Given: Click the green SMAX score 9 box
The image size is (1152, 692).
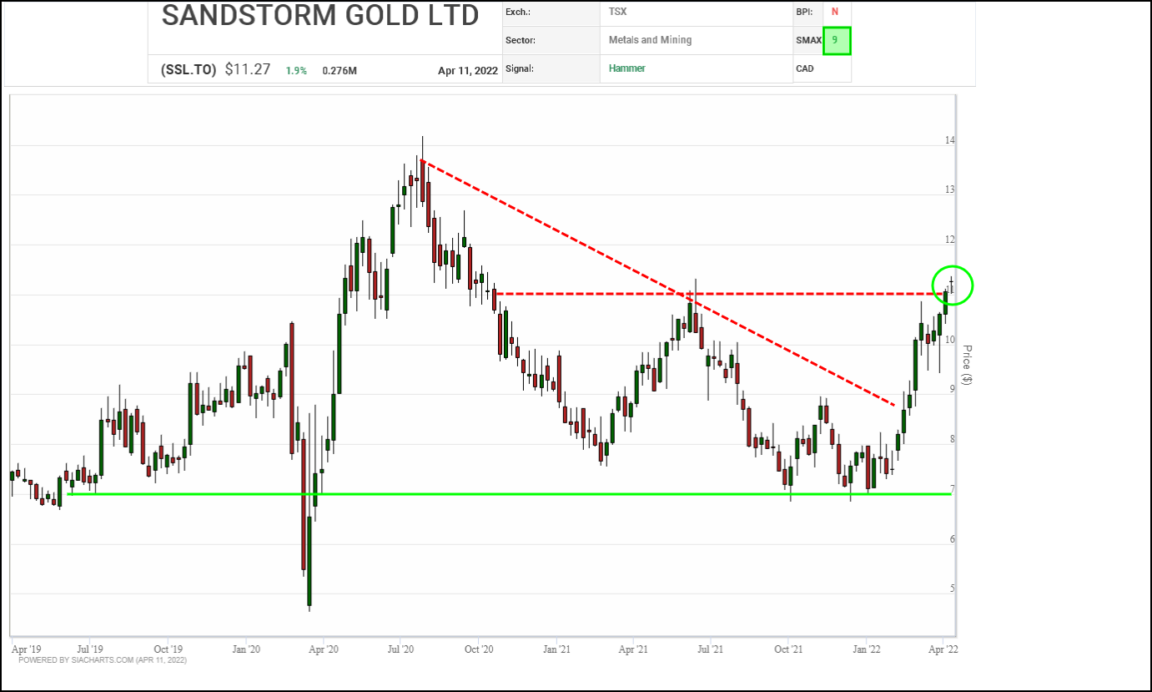Looking at the screenshot, I should [x=837, y=40].
